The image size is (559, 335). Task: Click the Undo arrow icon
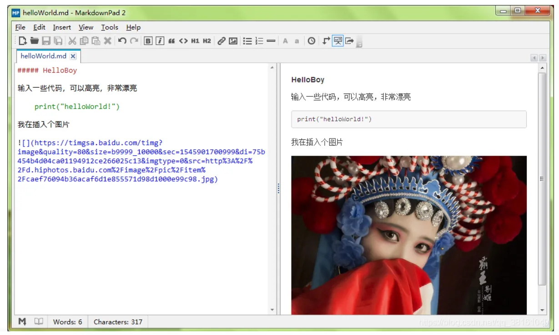pos(122,41)
